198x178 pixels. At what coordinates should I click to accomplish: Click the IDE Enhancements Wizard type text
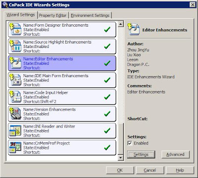(151, 77)
